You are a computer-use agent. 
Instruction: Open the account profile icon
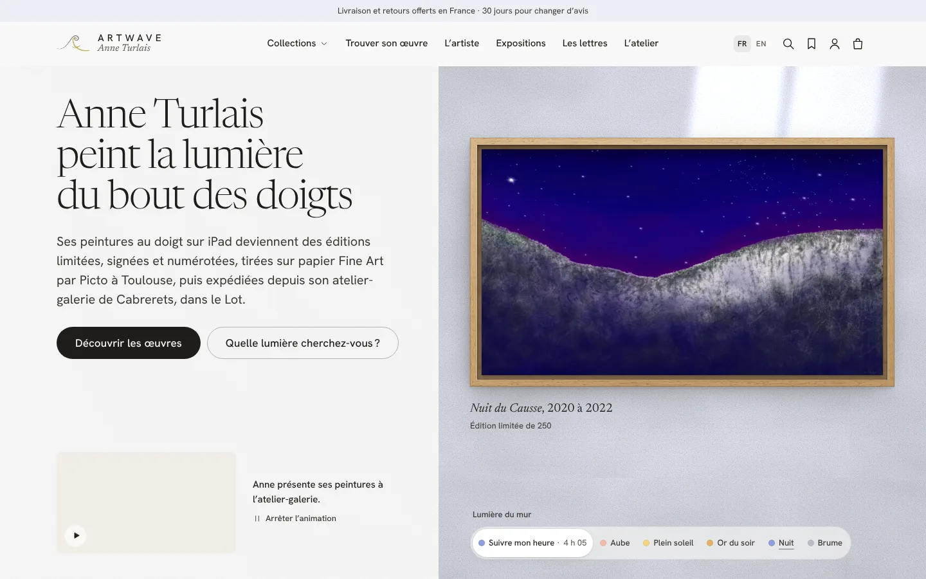pyautogui.click(x=835, y=44)
